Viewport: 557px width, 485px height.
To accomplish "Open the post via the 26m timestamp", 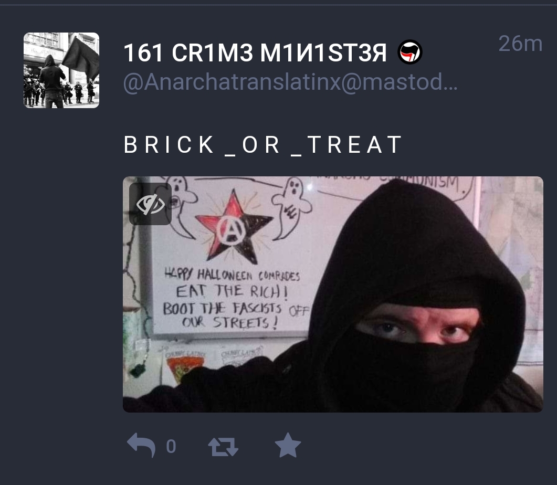I will (x=520, y=44).
